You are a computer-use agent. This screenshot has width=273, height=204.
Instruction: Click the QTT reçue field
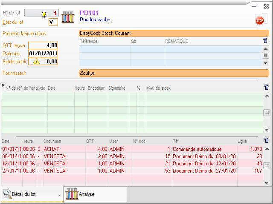pos(43,45)
